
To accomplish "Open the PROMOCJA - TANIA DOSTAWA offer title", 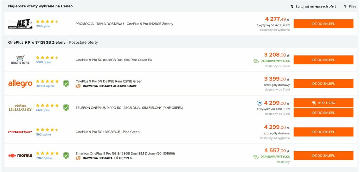I will pyautogui.click(x=124, y=24).
